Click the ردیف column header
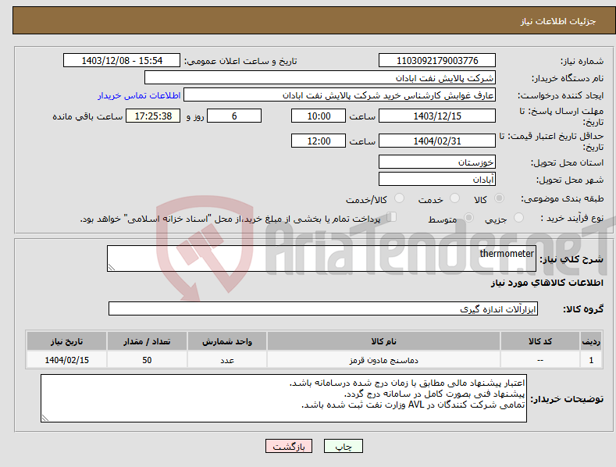616x467 pixels. coord(591,341)
